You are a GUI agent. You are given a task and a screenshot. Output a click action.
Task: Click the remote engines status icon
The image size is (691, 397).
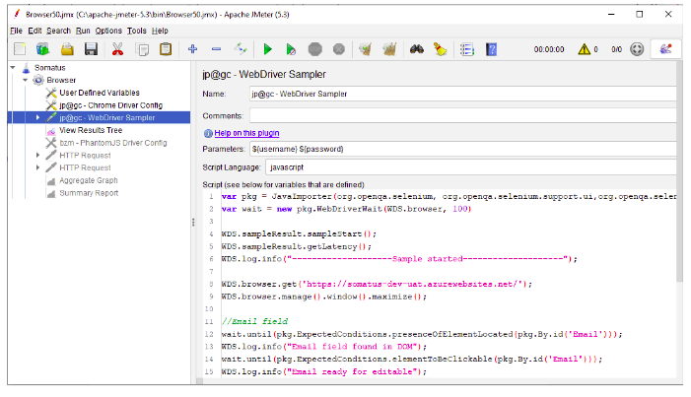(x=637, y=49)
